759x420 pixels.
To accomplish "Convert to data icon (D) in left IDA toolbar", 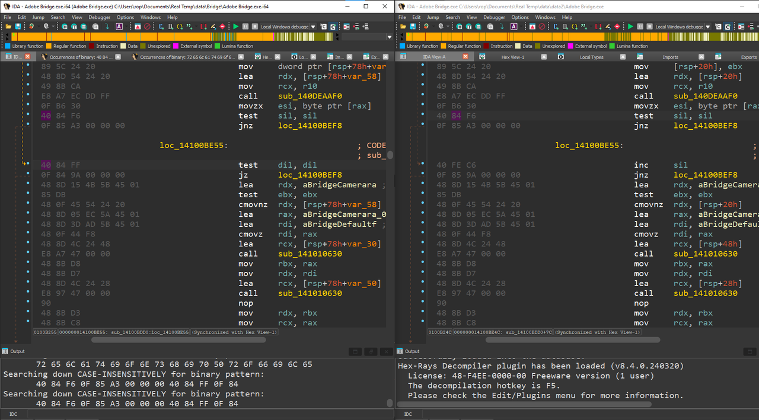I will (171, 27).
